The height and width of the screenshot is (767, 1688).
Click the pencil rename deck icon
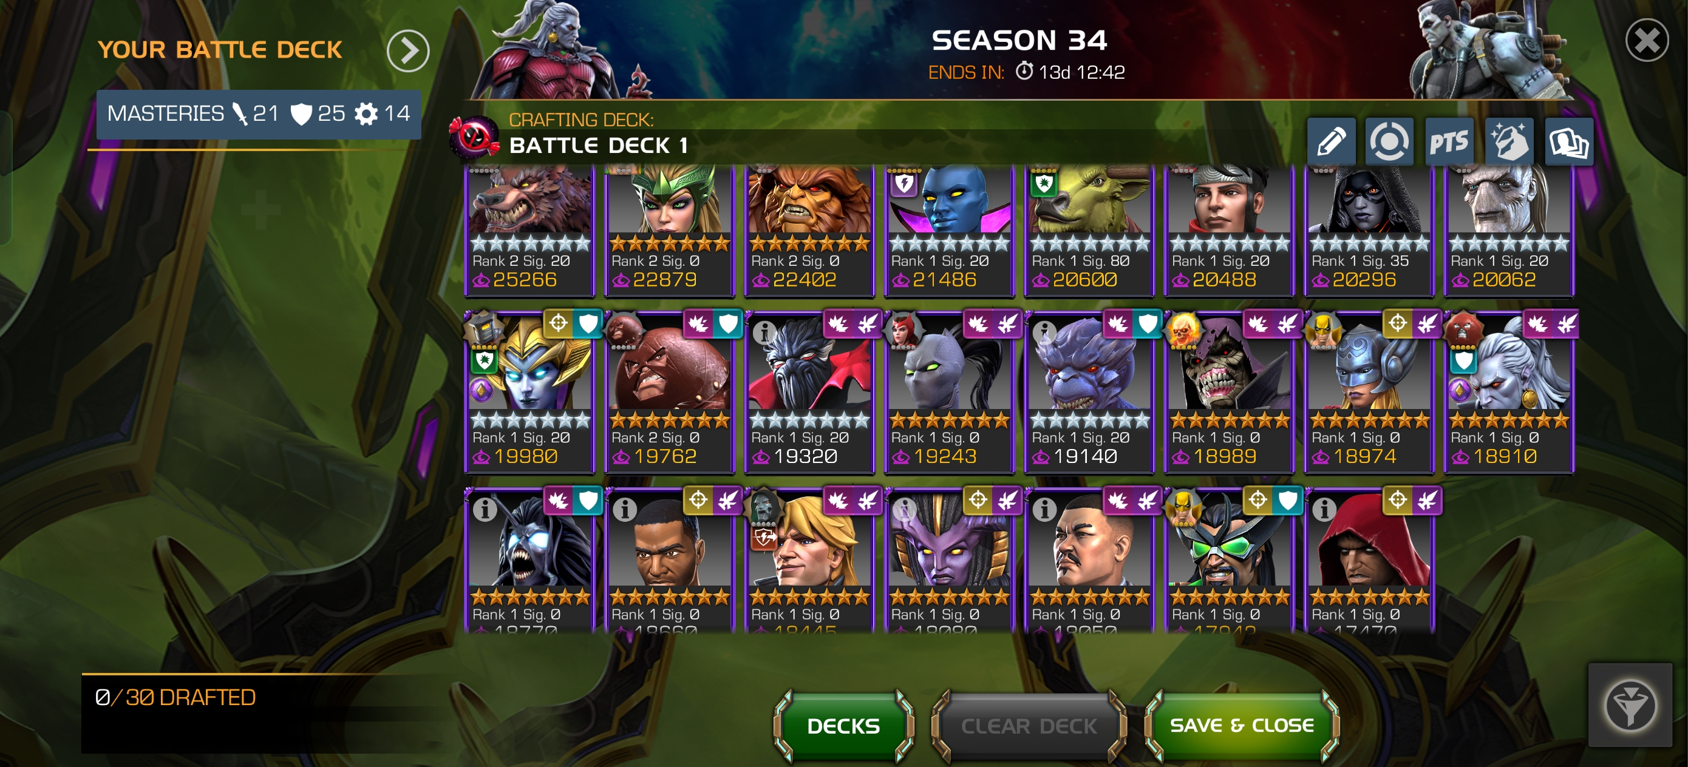1331,142
